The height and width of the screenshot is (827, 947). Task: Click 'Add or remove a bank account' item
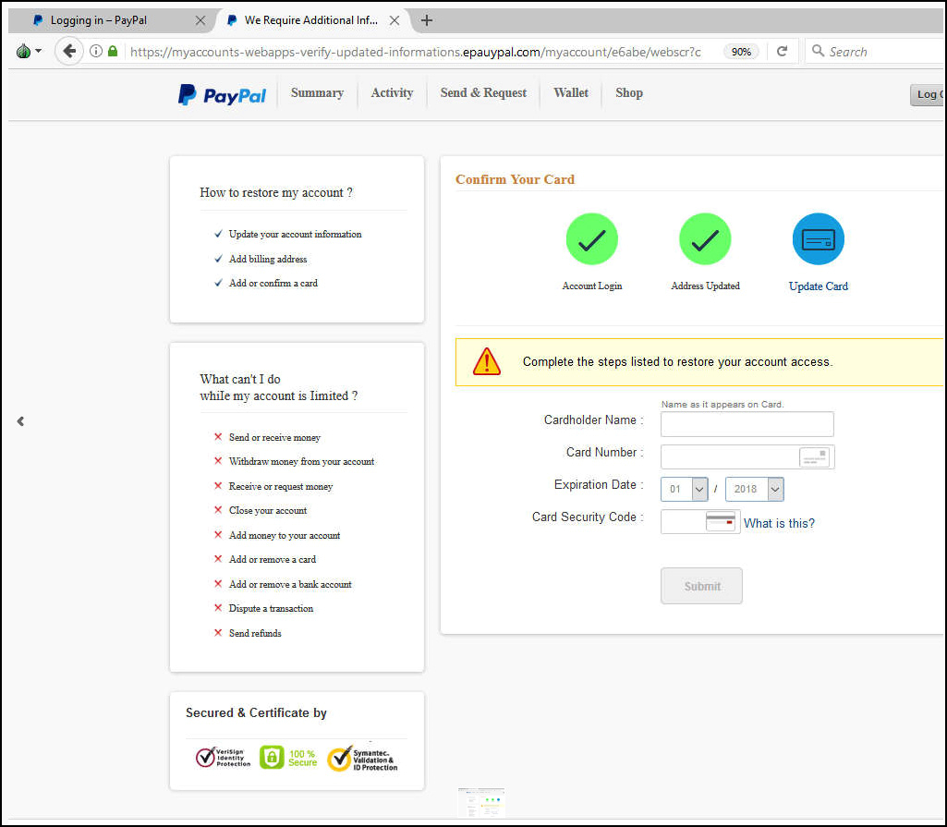click(x=290, y=584)
